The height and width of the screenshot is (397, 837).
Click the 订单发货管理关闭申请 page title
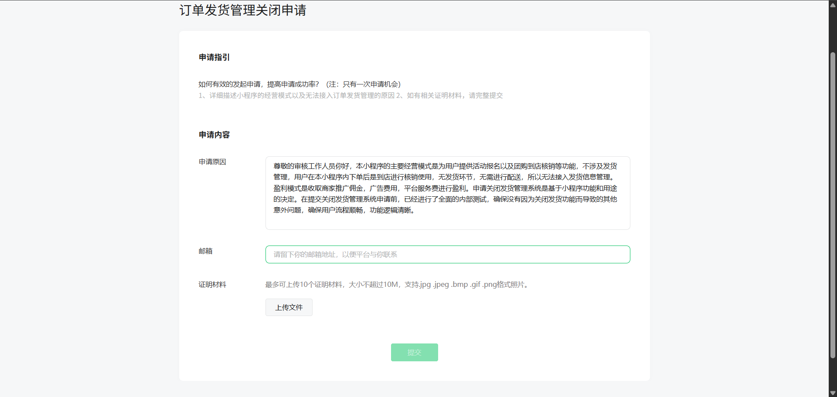tap(242, 10)
